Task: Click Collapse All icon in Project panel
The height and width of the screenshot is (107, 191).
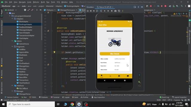Action: coord(32,10)
